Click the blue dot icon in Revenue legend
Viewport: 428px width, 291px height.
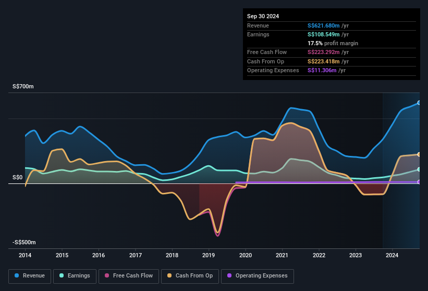[17, 276]
